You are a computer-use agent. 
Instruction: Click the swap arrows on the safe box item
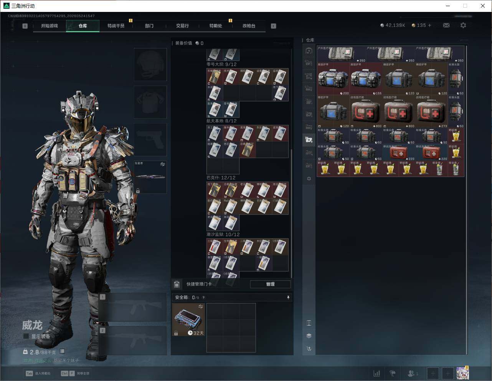click(x=201, y=306)
